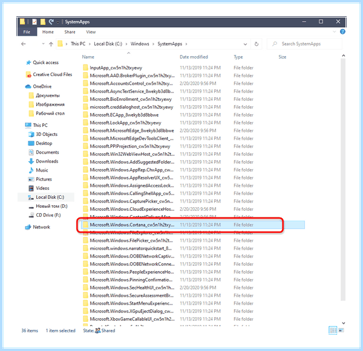Open Customize Quick Access Toolbar dropdown
Viewport: 363px width, 351px height.
pyautogui.click(x=57, y=22)
